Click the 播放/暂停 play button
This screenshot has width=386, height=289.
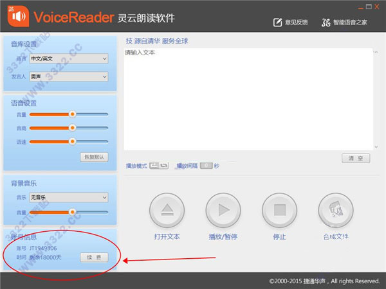coord(223,211)
